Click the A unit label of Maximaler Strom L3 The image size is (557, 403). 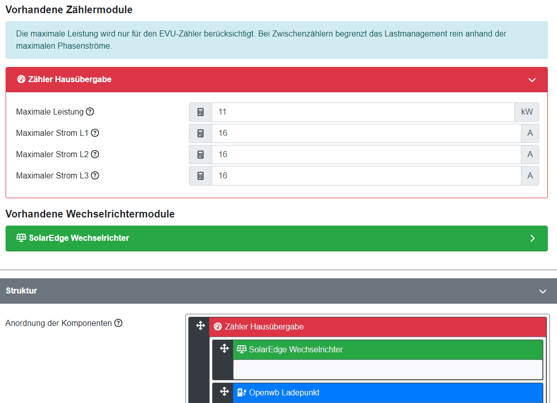pyautogui.click(x=530, y=176)
